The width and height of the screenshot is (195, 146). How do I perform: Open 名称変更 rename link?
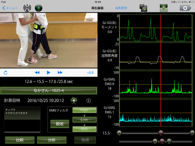tap(121, 8)
